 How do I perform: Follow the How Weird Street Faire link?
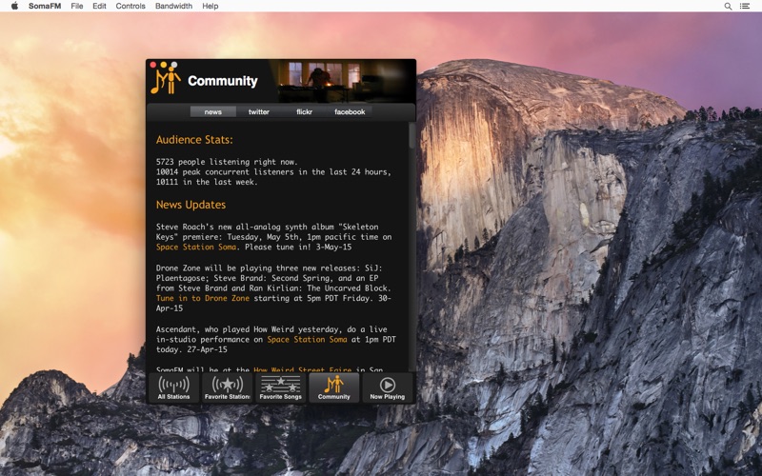click(302, 369)
